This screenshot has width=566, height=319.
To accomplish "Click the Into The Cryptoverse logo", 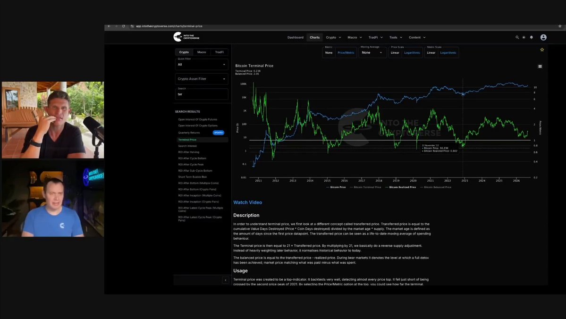I will click(186, 37).
